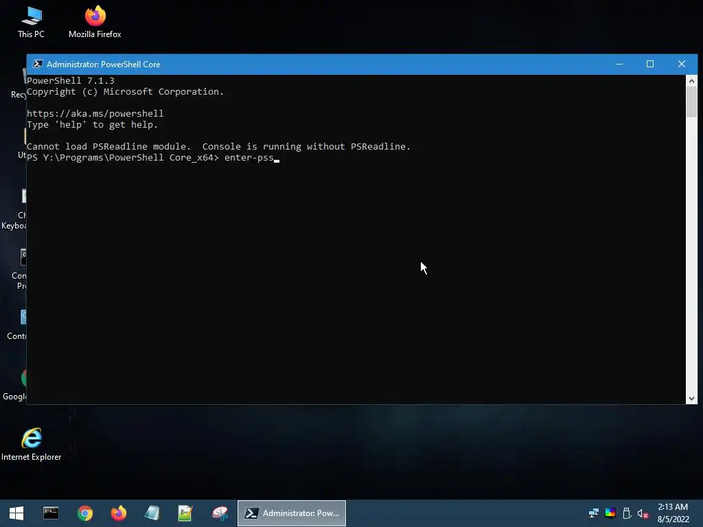Click the Copyright Microsoft Corporation line

(x=125, y=91)
